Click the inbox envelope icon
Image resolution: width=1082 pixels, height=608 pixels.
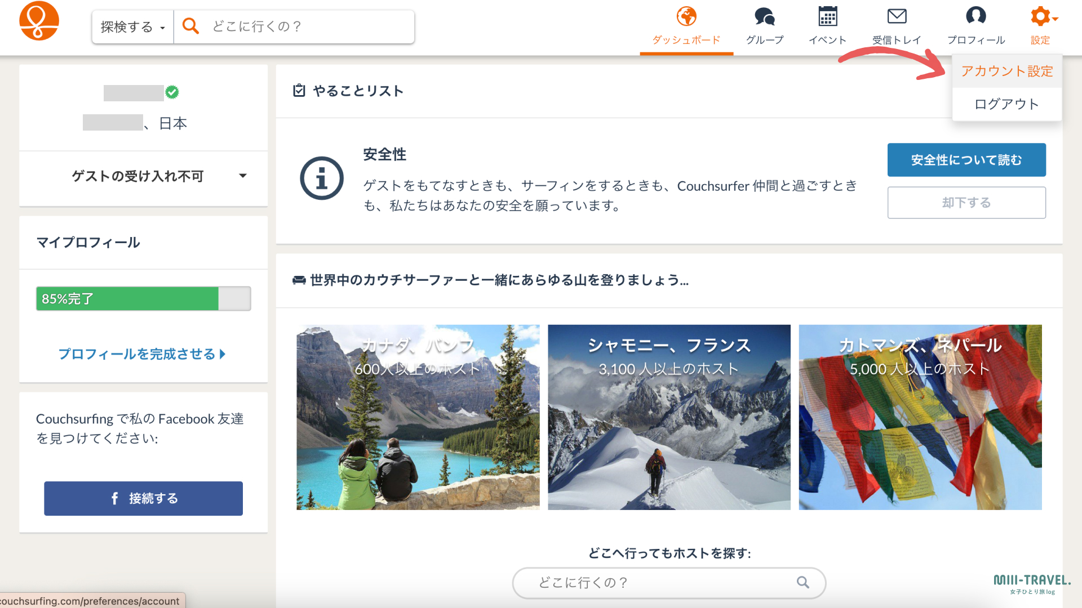(x=897, y=16)
